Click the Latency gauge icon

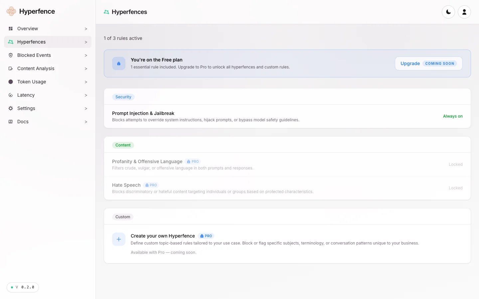11,95
